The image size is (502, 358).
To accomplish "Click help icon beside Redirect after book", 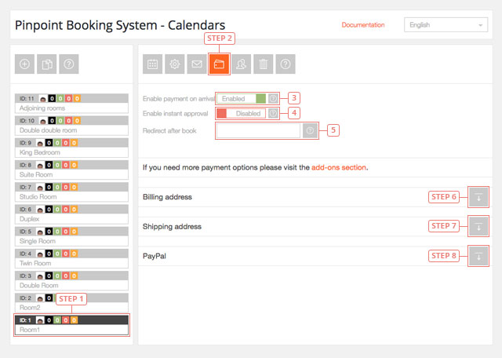I will coord(311,130).
